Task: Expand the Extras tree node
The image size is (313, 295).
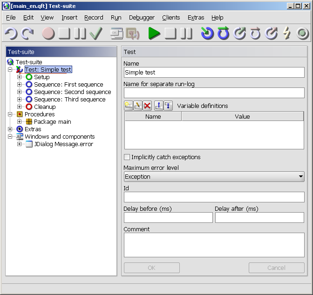Action: (10, 129)
